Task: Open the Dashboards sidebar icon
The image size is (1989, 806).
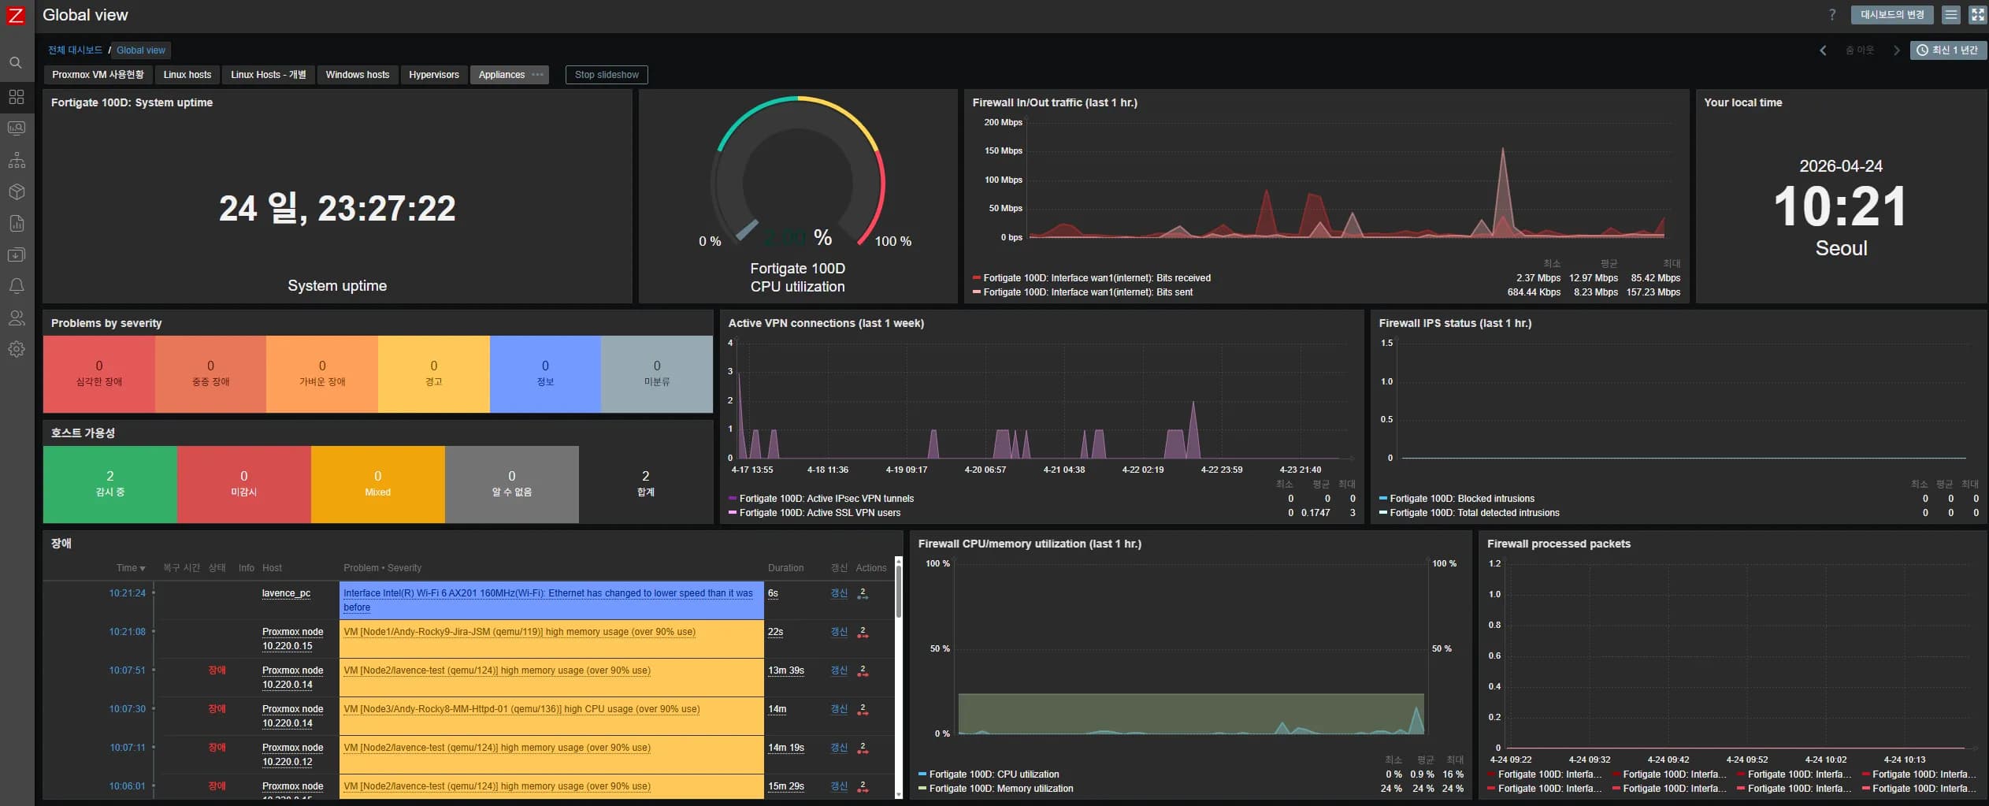Action: pos(16,97)
